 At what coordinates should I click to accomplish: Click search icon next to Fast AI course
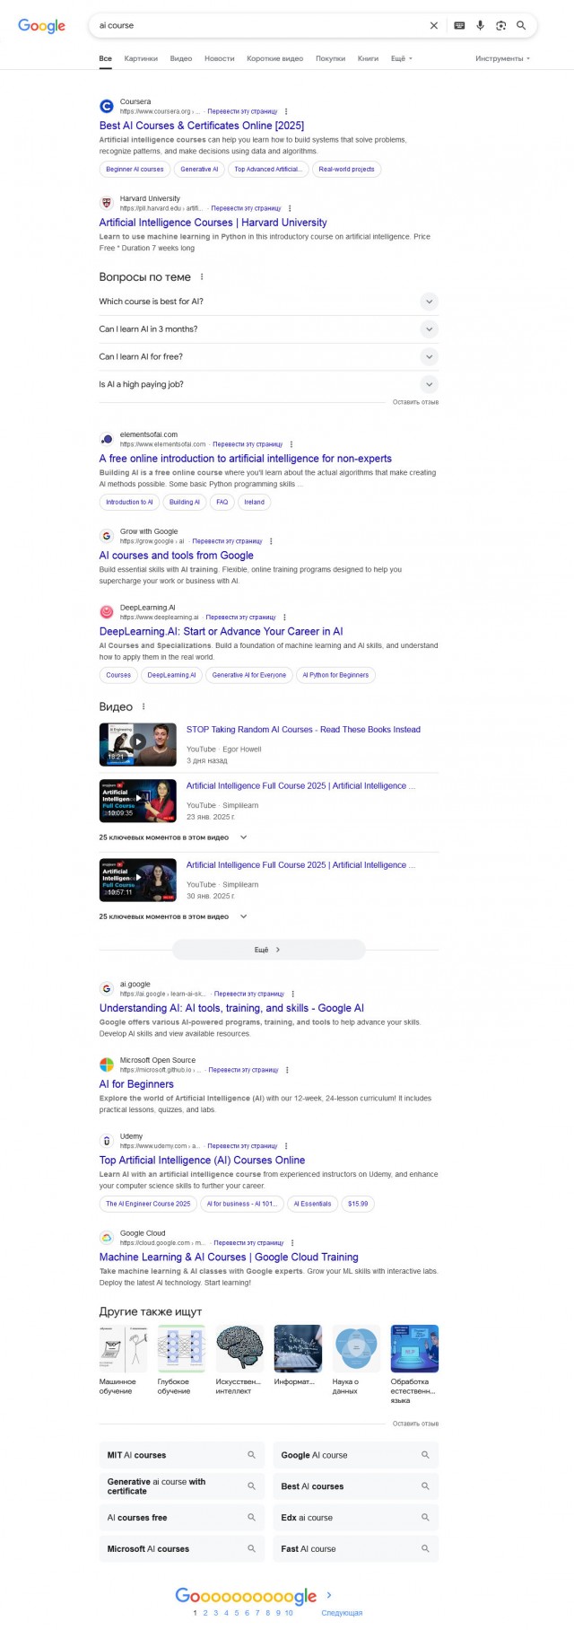click(425, 1548)
